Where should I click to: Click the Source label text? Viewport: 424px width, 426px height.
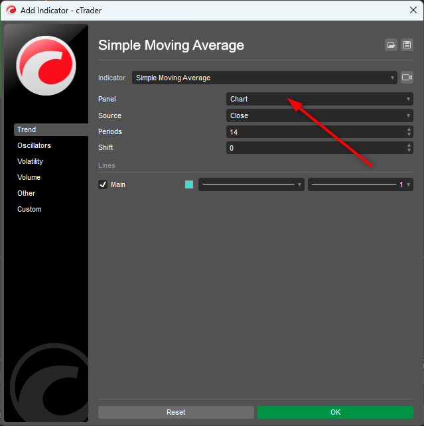tap(109, 115)
